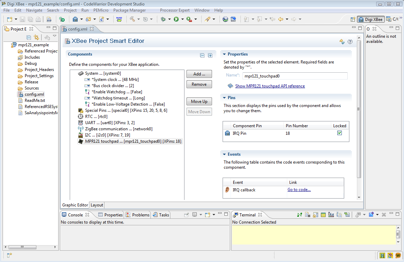Click Open Console icon in Console panel
This screenshot has height=262, width=404.
pos(207,215)
